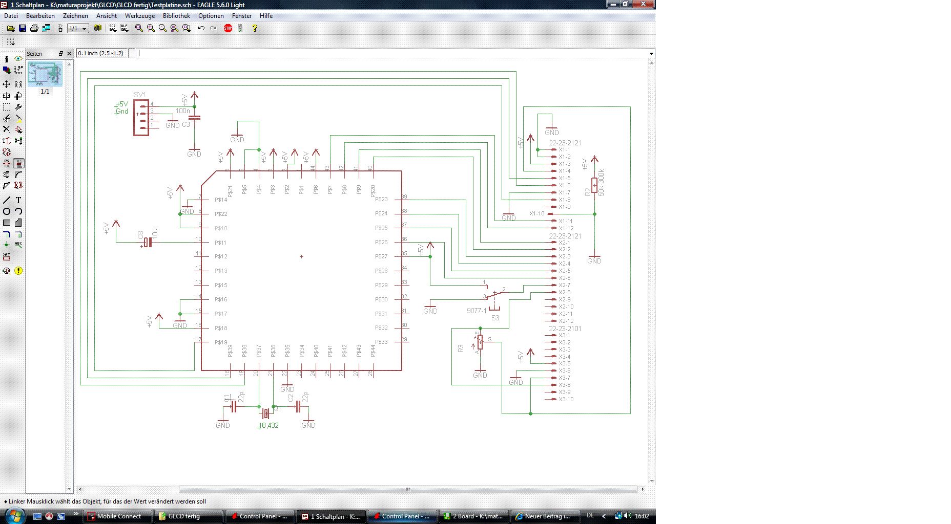Click the Zoom In magnifier icon
The image size is (951, 524).
click(151, 28)
